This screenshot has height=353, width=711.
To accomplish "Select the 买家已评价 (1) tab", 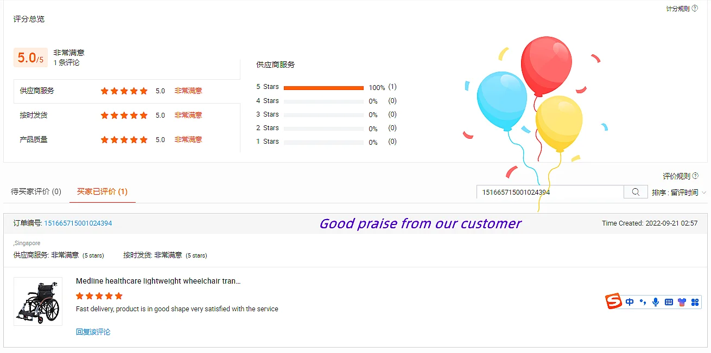I will 102,191.
